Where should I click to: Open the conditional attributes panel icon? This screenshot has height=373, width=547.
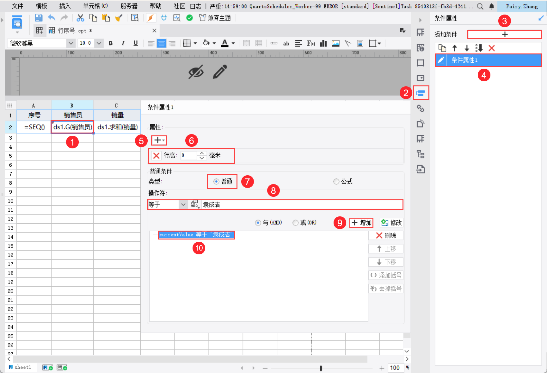(421, 93)
